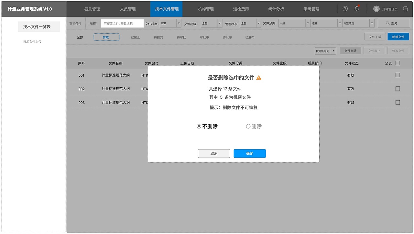The width and height of the screenshot is (414, 234).
Task: Click 计量标准规范大纲 in row 001
Action: tap(116, 75)
